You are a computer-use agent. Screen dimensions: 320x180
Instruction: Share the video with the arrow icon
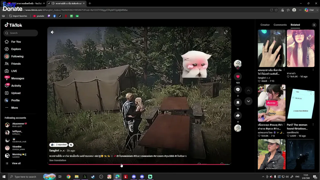[x=238, y=115]
